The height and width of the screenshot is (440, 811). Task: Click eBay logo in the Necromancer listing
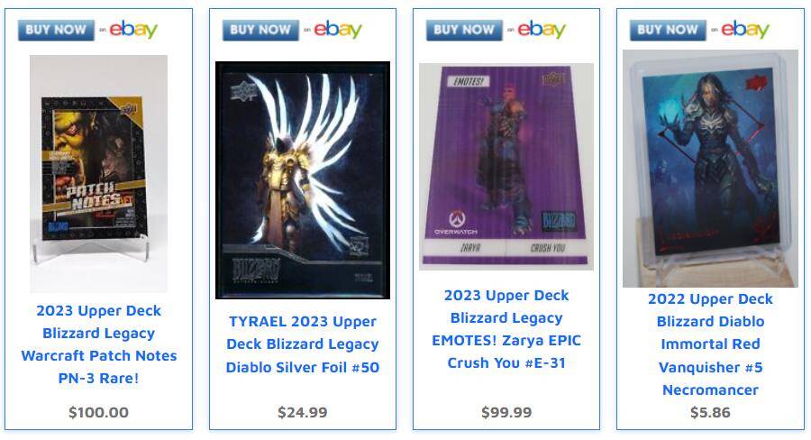pos(745,30)
